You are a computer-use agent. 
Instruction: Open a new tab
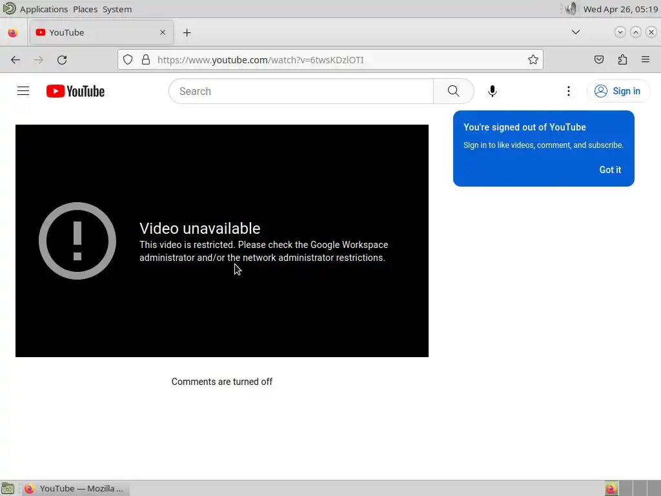[x=187, y=32]
